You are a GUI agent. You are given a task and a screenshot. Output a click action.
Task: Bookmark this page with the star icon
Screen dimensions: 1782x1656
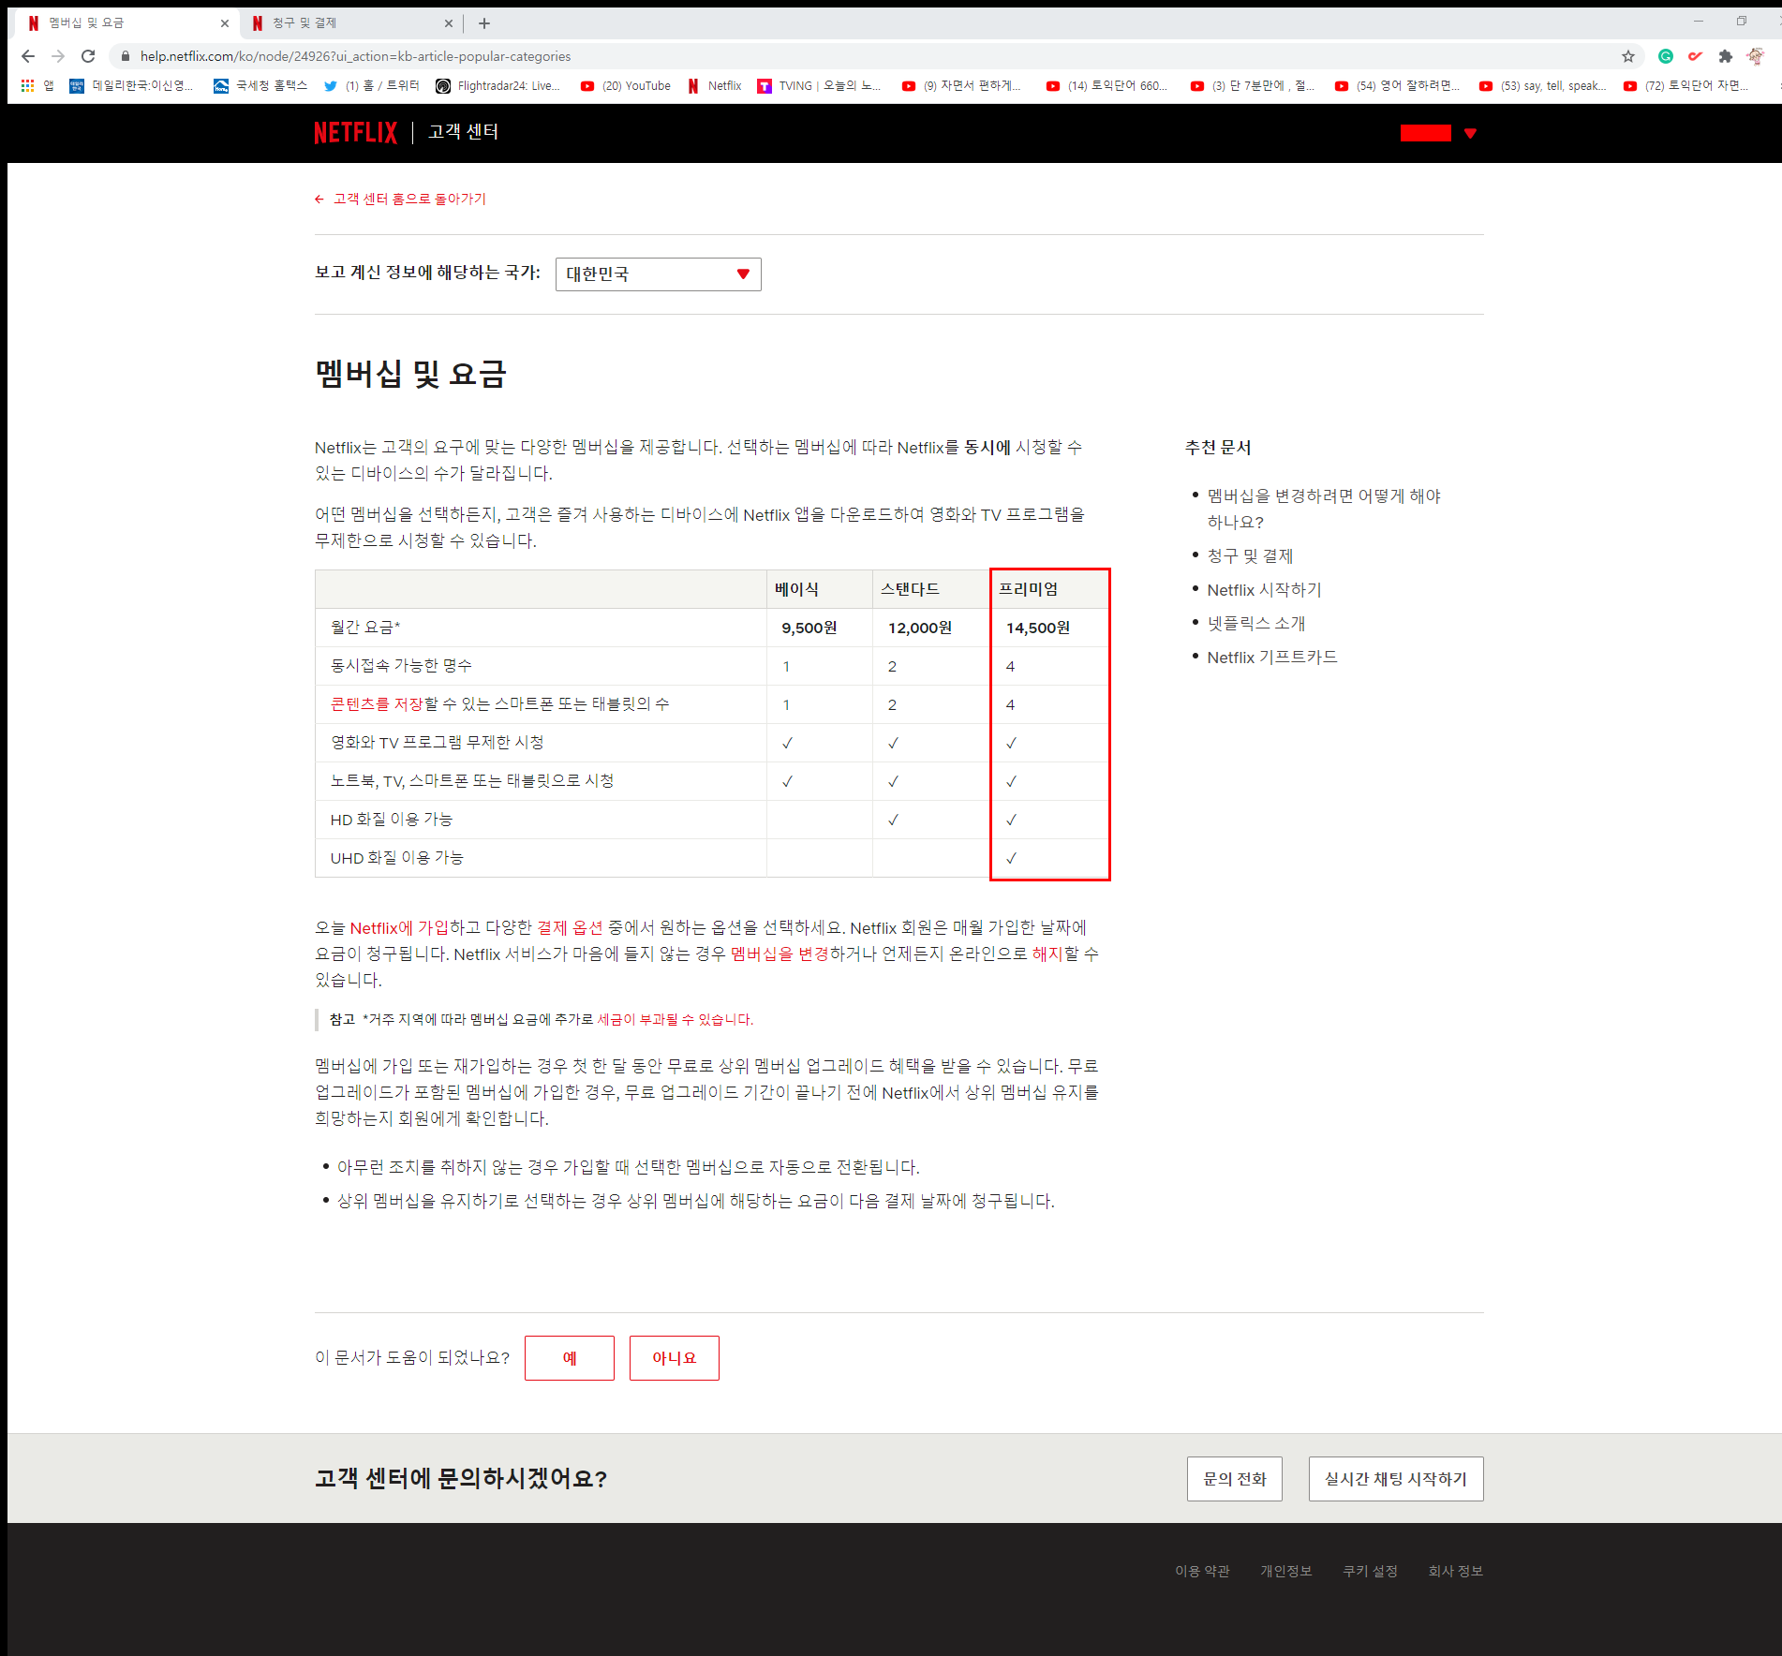1628,56
